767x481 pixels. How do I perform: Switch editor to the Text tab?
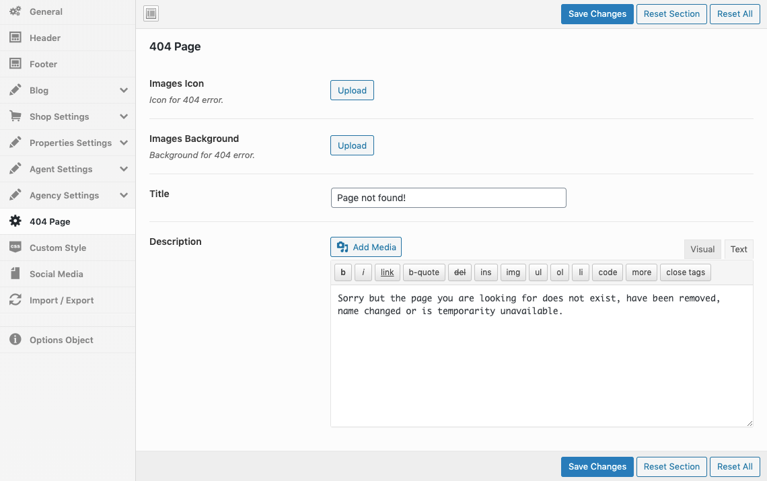pyautogui.click(x=739, y=249)
